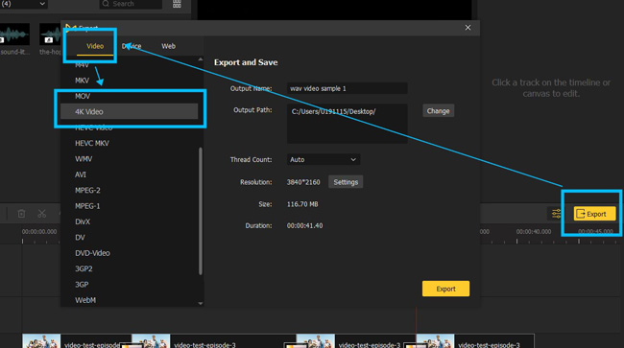This screenshot has height=348, width=624.
Task: Click the 00:00:41.40 duration value
Action: 305,225
